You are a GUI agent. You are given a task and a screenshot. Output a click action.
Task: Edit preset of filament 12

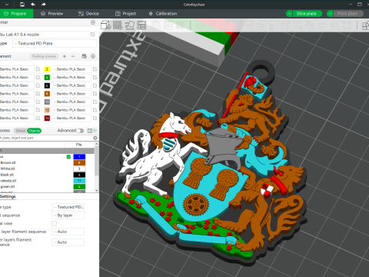95,110
